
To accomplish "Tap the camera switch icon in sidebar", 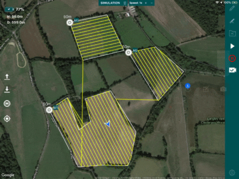I will [233, 70].
